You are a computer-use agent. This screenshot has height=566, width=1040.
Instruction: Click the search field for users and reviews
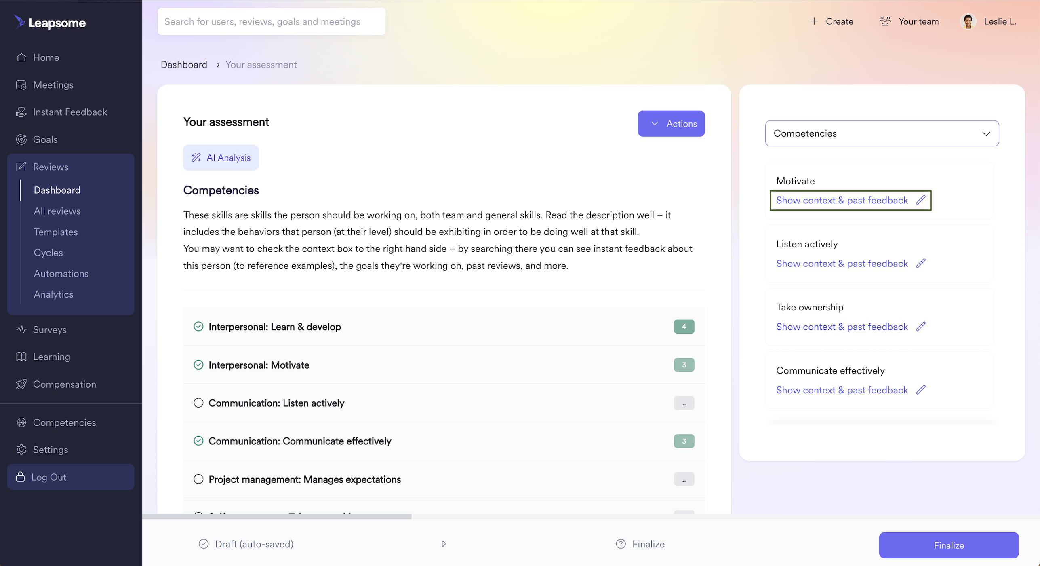click(271, 21)
